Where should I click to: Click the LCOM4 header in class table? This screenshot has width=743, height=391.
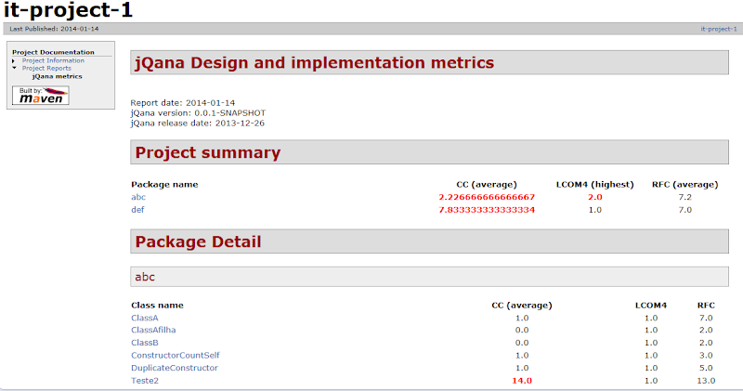click(x=651, y=306)
